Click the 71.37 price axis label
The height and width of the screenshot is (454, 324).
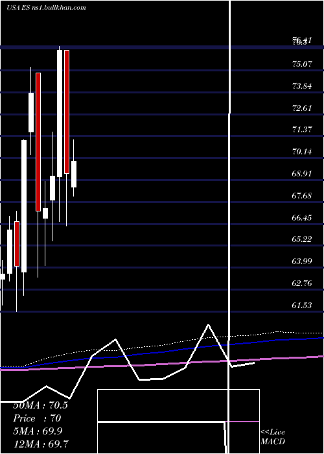pyautogui.click(x=303, y=129)
